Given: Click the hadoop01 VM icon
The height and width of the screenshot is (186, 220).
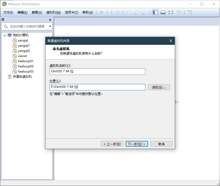Looking at the screenshot, I should point(15,61).
